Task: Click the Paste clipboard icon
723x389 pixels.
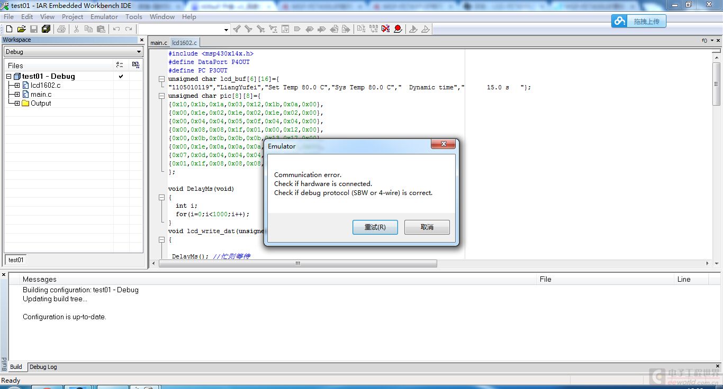Action: click(101, 29)
